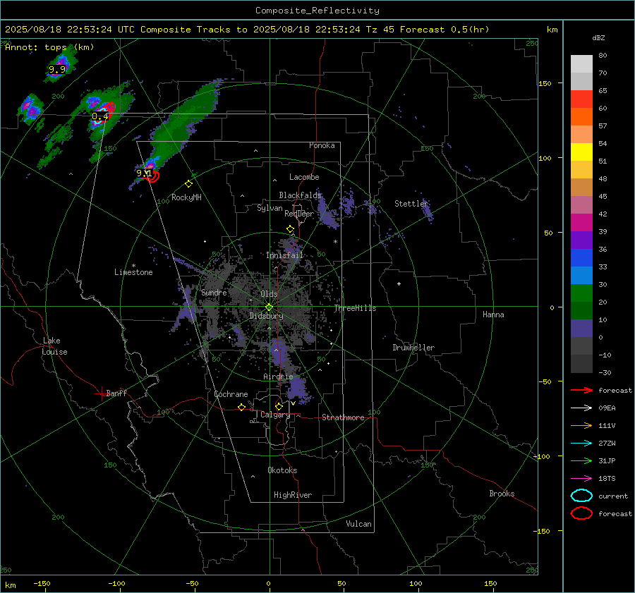Click the Ponoka town label
Screen dimensions: 635x593
(322, 145)
